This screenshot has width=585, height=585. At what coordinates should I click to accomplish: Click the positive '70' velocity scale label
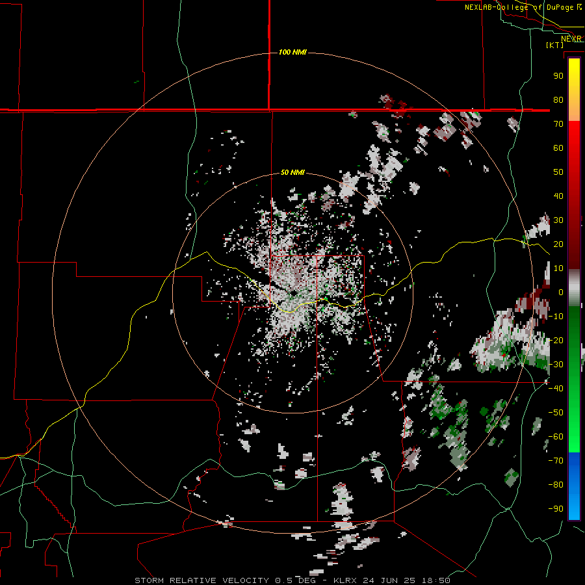(558, 124)
